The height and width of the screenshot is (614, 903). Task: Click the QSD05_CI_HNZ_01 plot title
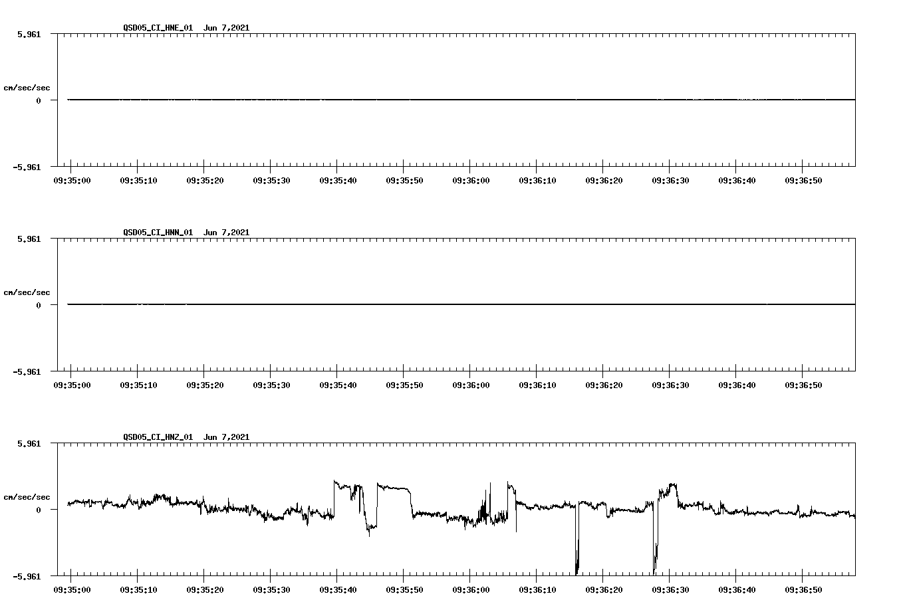[x=158, y=437]
